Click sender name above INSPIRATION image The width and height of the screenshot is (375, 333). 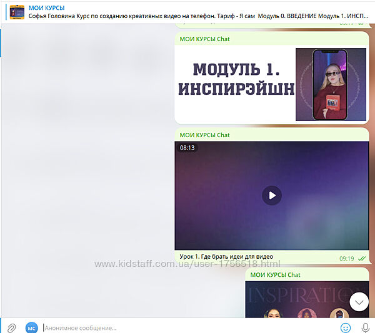point(275,274)
